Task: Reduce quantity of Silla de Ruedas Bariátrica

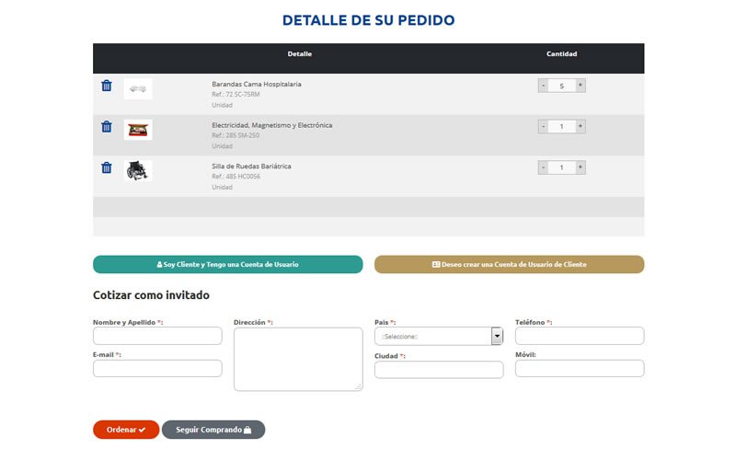Action: pyautogui.click(x=543, y=167)
